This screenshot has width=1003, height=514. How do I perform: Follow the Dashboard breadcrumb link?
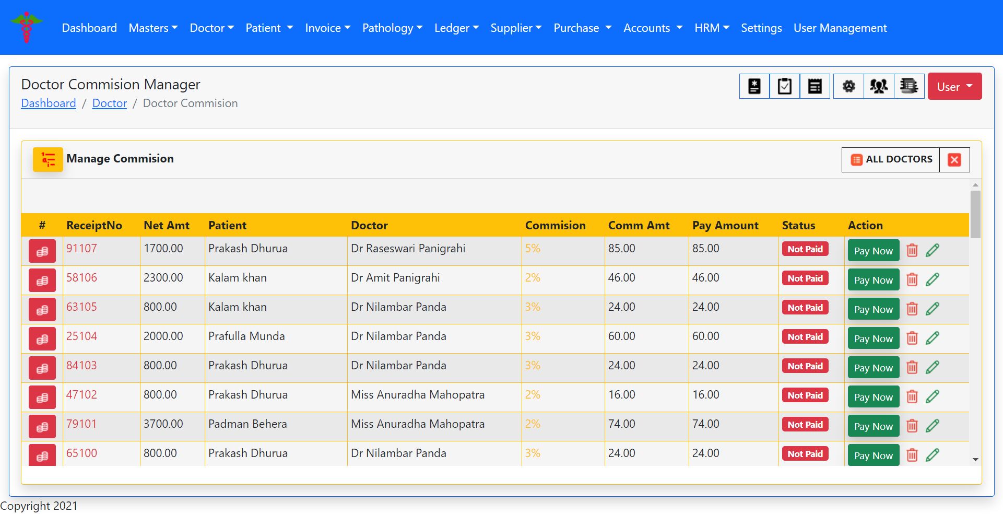coord(49,103)
